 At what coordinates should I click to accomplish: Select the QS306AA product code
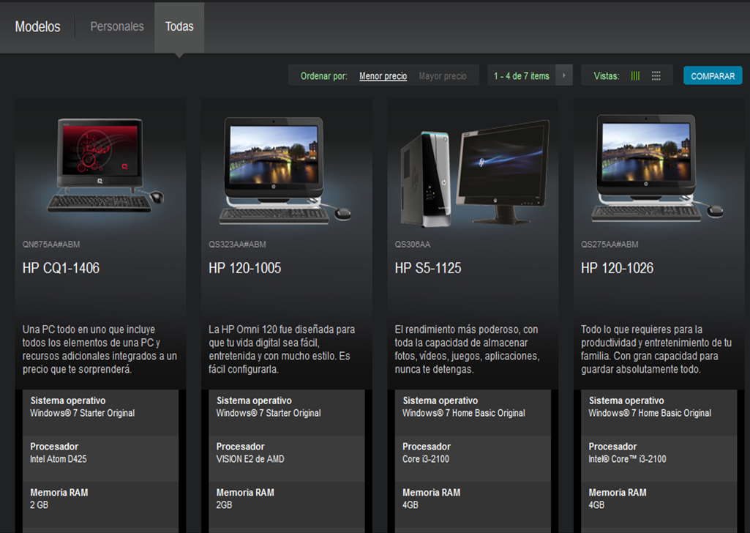413,245
